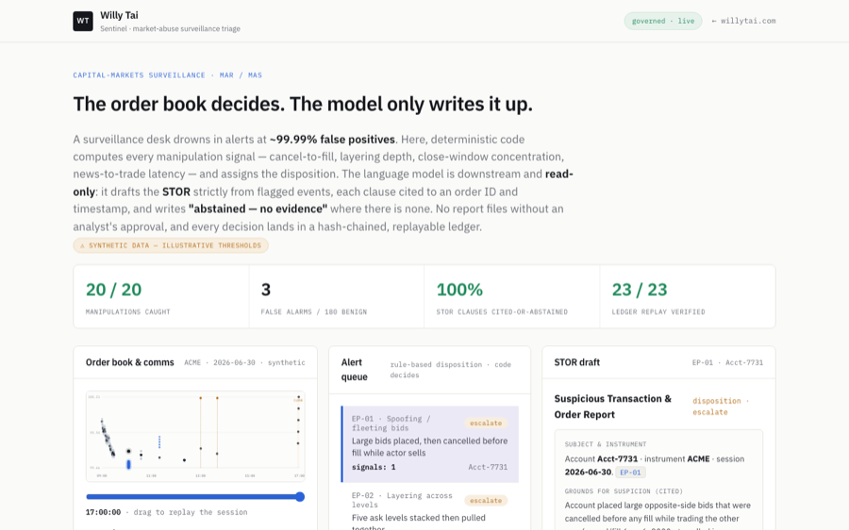The image size is (849, 530).
Task: Open the willytai.com back link
Action: point(743,21)
